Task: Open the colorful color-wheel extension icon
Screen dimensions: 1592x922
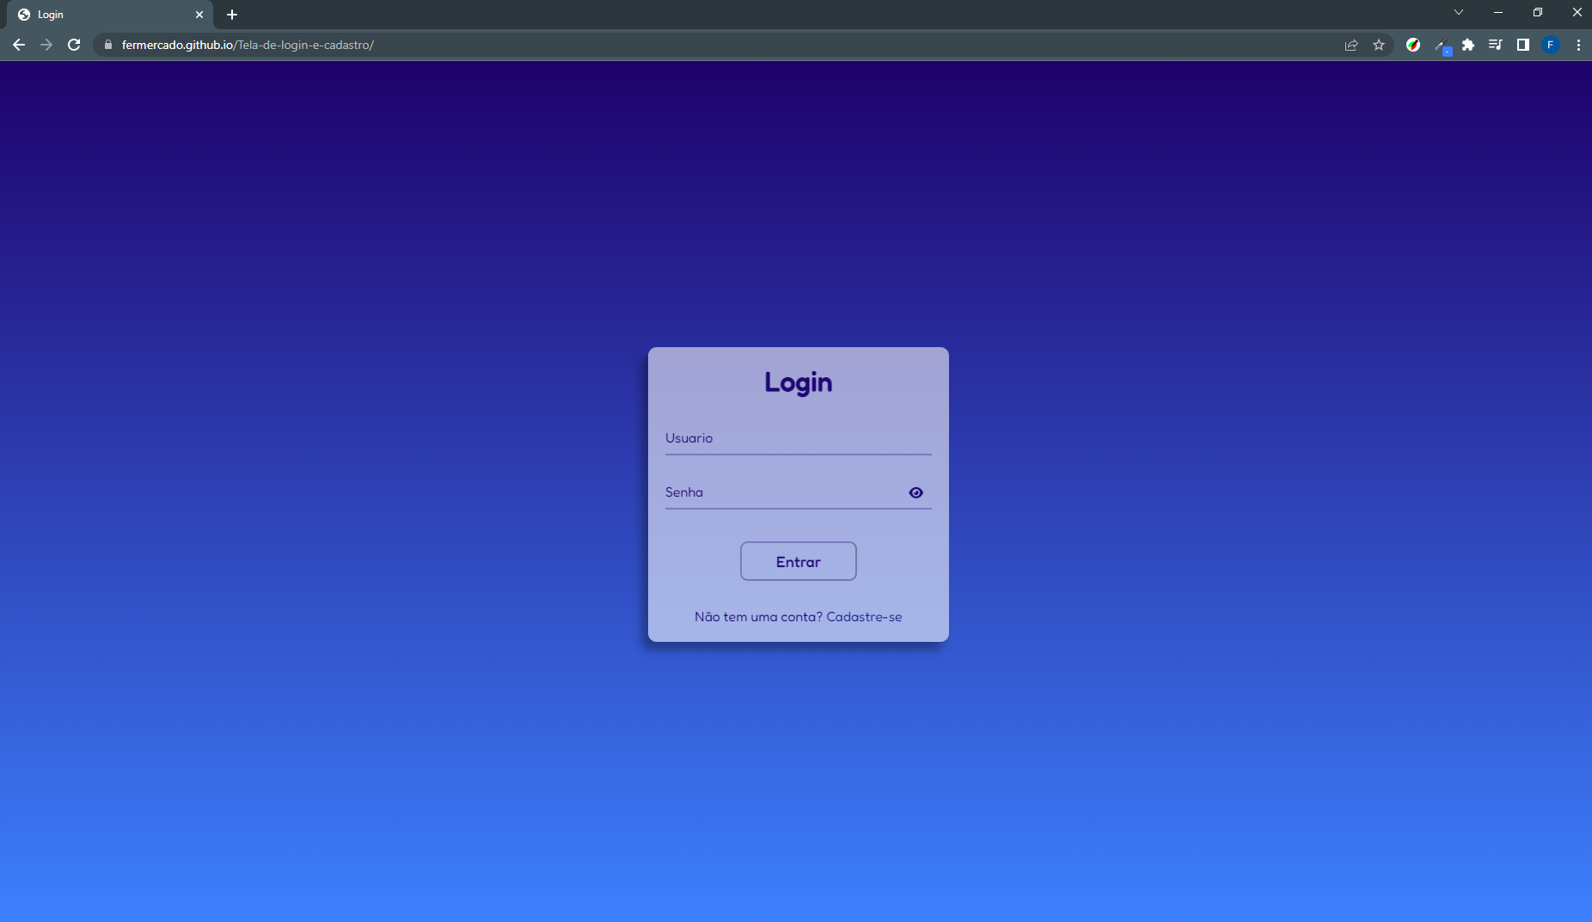Action: tap(1413, 45)
